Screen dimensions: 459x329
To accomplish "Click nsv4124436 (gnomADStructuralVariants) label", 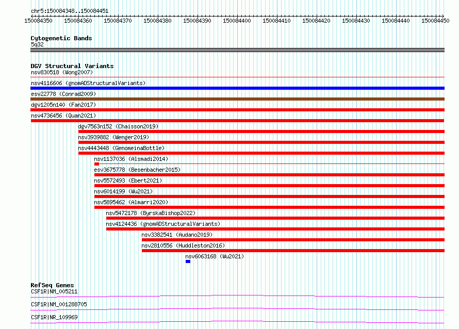I will pyautogui.click(x=163, y=224).
